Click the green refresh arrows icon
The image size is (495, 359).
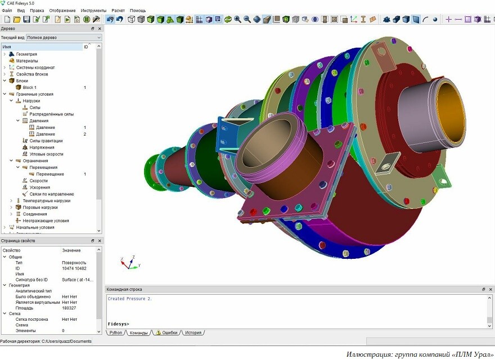[x=228, y=20]
